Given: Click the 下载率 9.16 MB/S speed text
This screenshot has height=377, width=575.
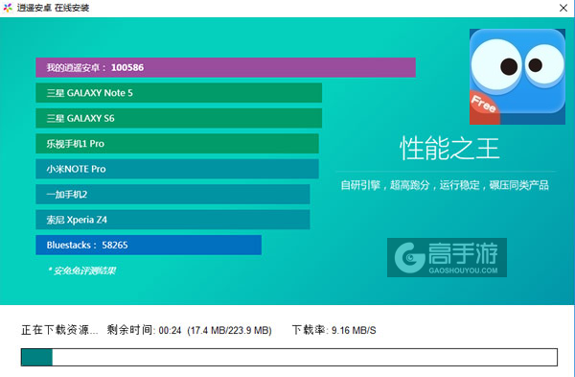Looking at the screenshot, I should click(x=334, y=330).
